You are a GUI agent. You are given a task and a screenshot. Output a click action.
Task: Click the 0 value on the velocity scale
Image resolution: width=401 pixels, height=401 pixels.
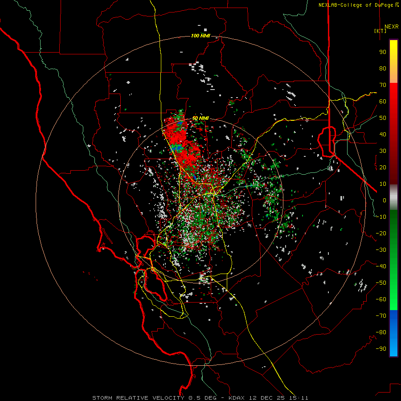(x=385, y=200)
